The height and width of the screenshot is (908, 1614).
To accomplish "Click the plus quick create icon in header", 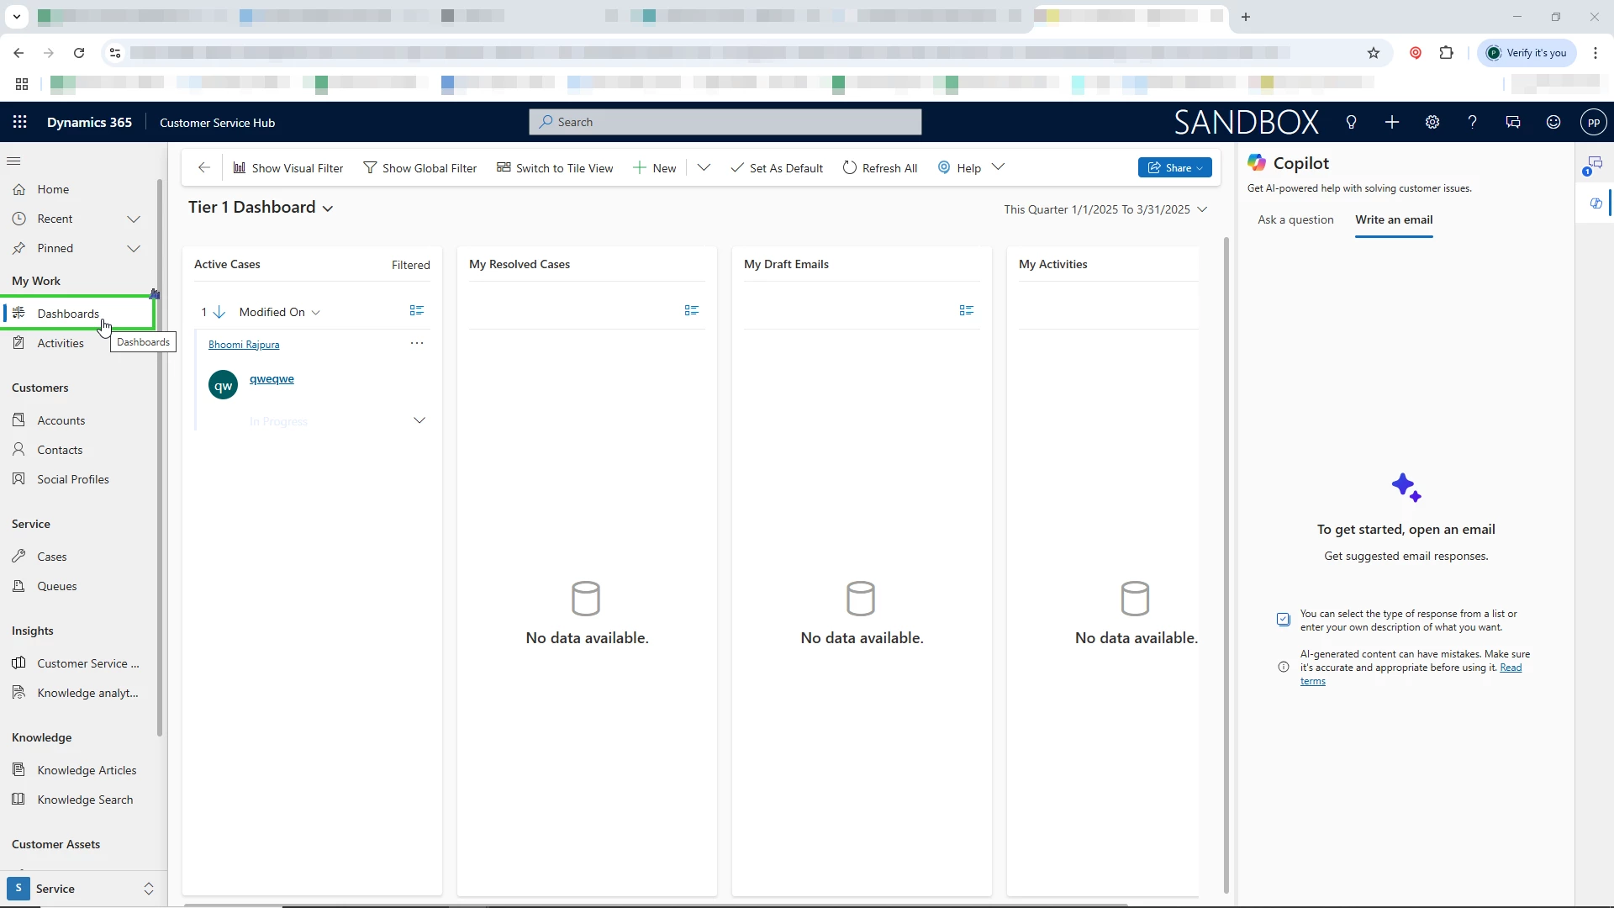I will [1392, 122].
